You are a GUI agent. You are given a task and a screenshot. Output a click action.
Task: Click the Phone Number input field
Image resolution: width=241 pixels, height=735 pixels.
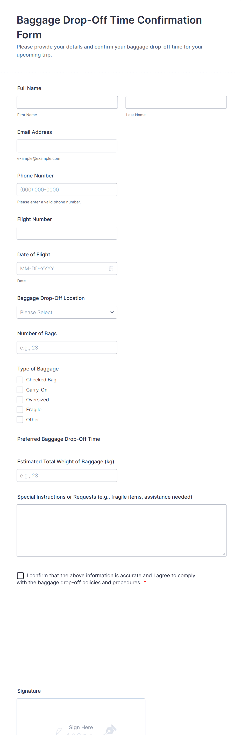pyautogui.click(x=67, y=190)
